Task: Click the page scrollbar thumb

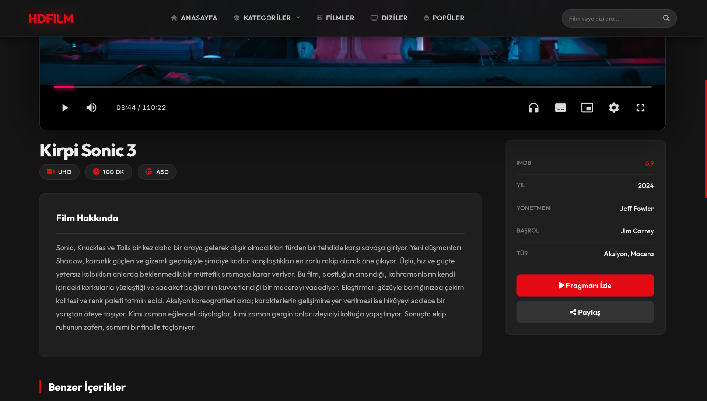Action: pos(706,139)
